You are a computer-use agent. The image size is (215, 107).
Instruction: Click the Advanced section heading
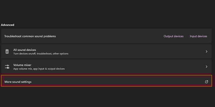[7, 25]
